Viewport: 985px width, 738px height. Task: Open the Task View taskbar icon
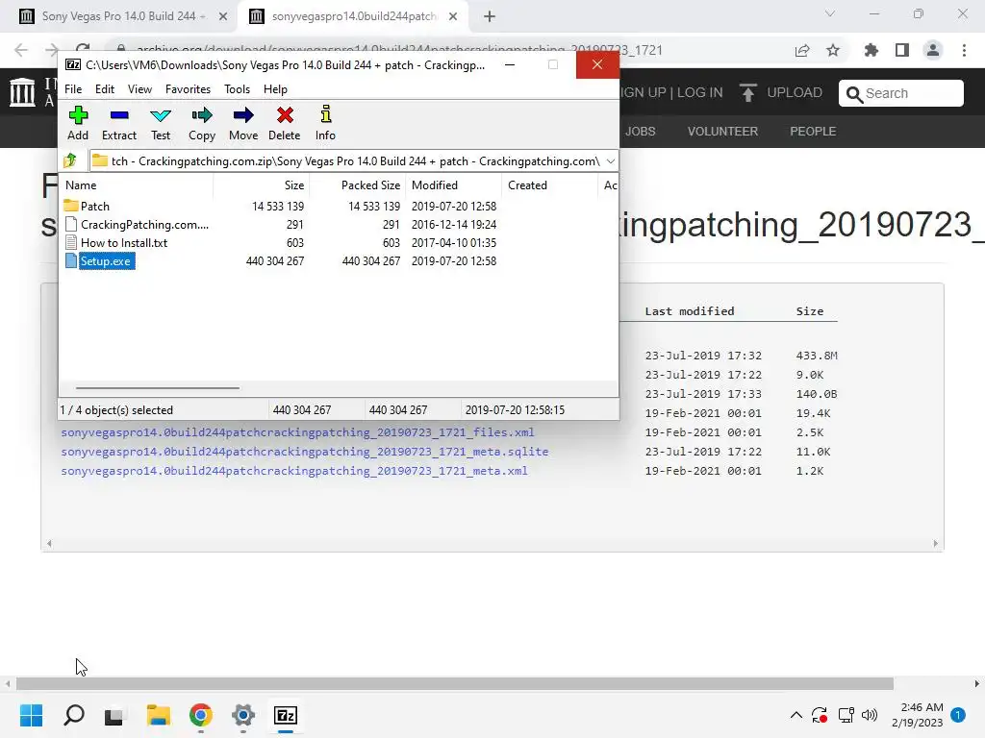pos(114,715)
